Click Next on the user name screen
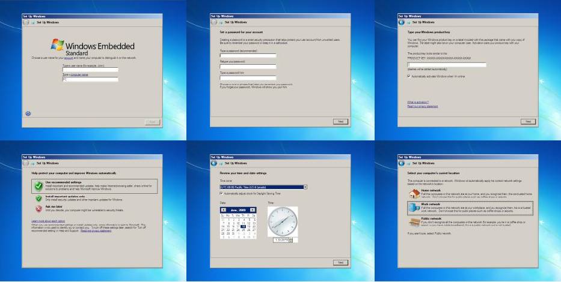 pyautogui.click(x=152, y=122)
